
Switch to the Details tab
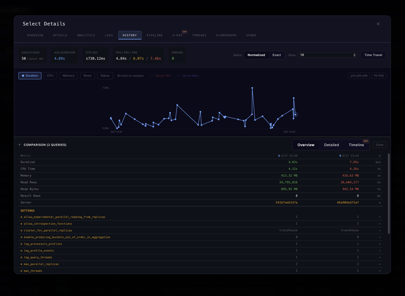coord(60,35)
